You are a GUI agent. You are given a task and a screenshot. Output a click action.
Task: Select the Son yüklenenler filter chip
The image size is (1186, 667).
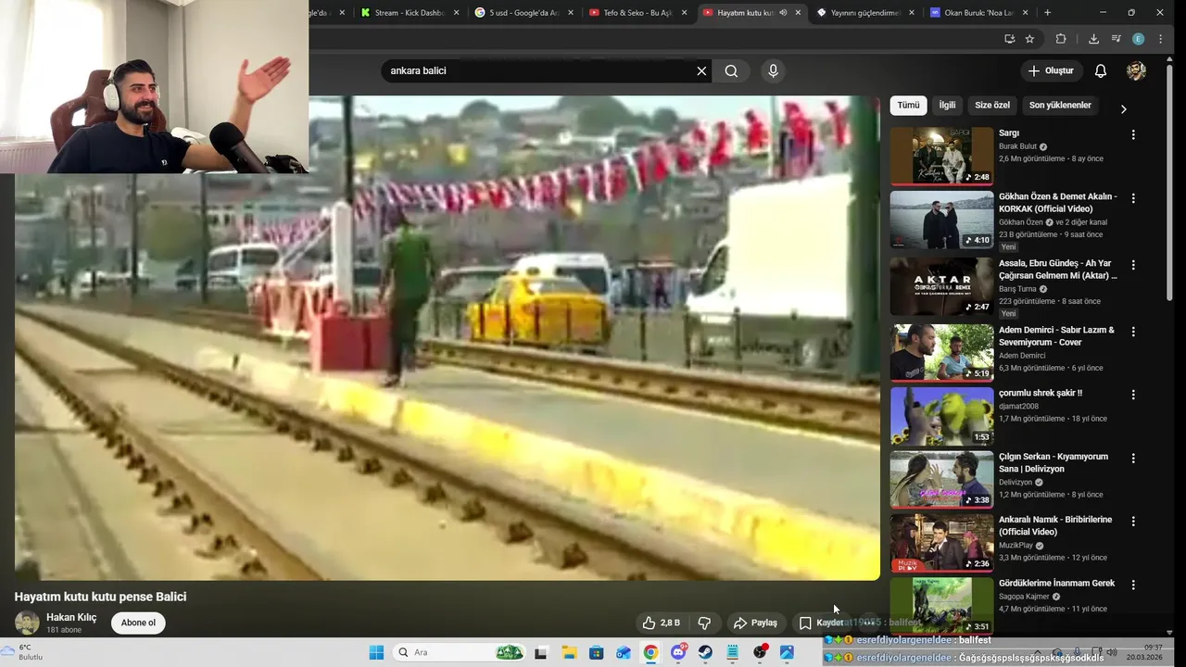pyautogui.click(x=1060, y=106)
